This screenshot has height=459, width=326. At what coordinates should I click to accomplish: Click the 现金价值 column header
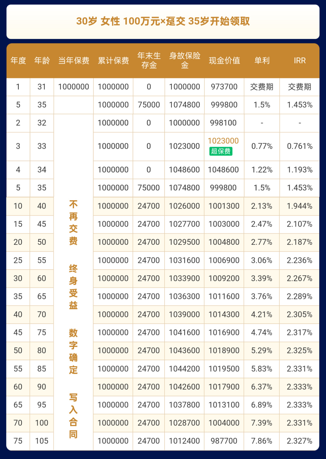[x=224, y=60]
